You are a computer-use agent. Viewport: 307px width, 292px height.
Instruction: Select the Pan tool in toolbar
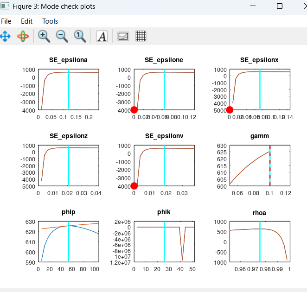click(5, 36)
